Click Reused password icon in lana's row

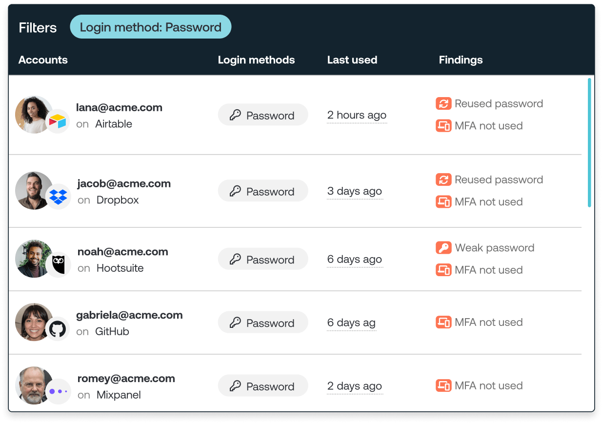pos(443,103)
